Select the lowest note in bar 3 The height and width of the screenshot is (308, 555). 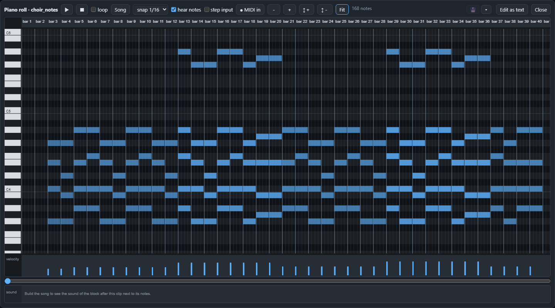54,221
